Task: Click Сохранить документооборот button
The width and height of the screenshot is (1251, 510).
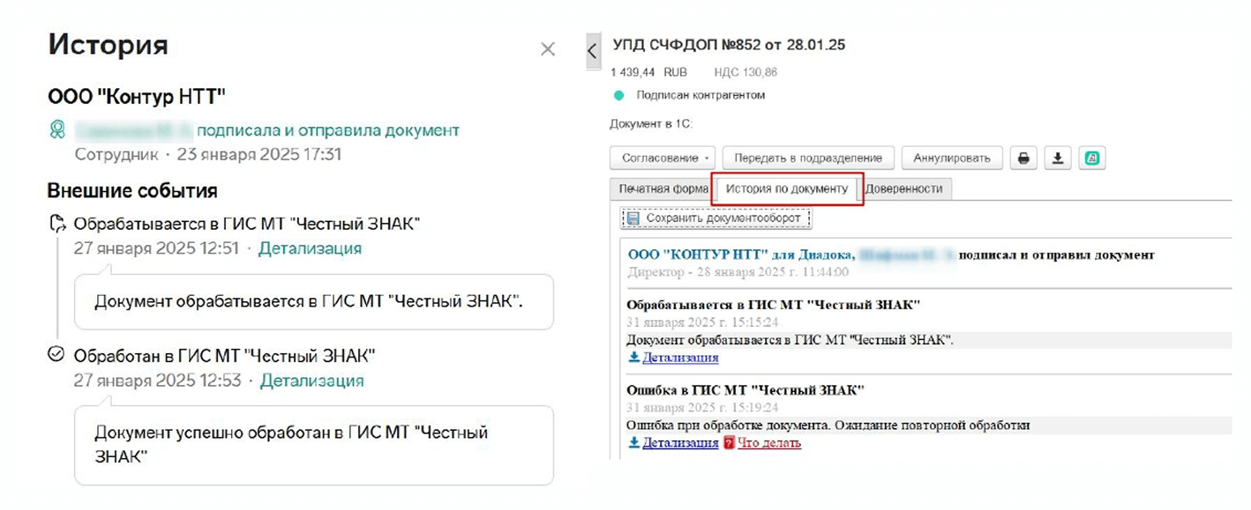Action: point(717,218)
